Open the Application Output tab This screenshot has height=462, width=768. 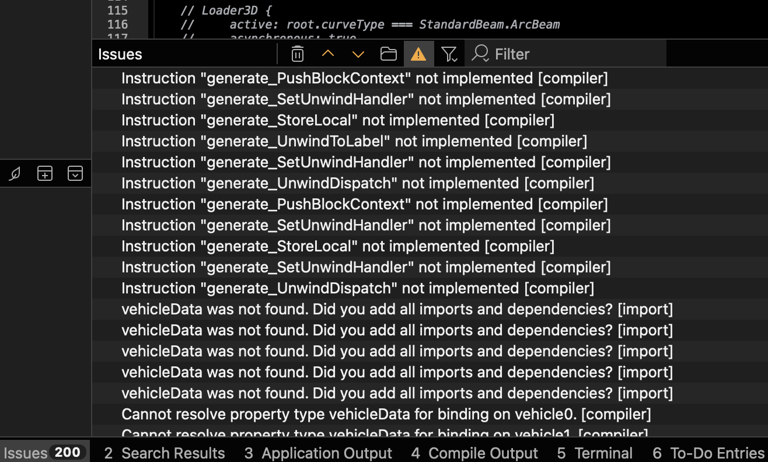(318, 453)
